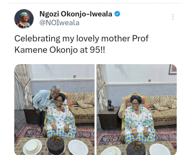Open the right photo of seated mother
Image resolution: width=191 pixels, height=155 pixels.
pyautogui.click(x=137, y=110)
